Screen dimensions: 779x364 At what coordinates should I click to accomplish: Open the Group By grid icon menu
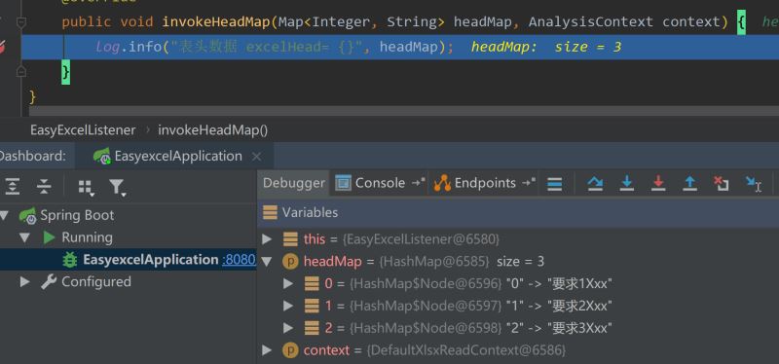[x=86, y=187]
